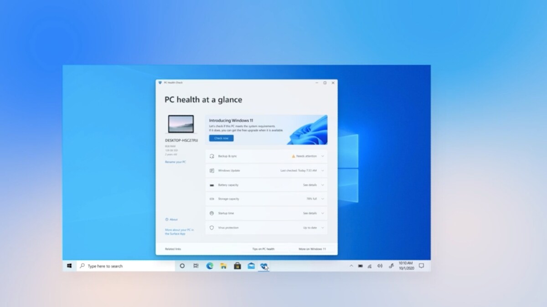Select the Battery capacity icon
The height and width of the screenshot is (307, 547).
(x=211, y=185)
